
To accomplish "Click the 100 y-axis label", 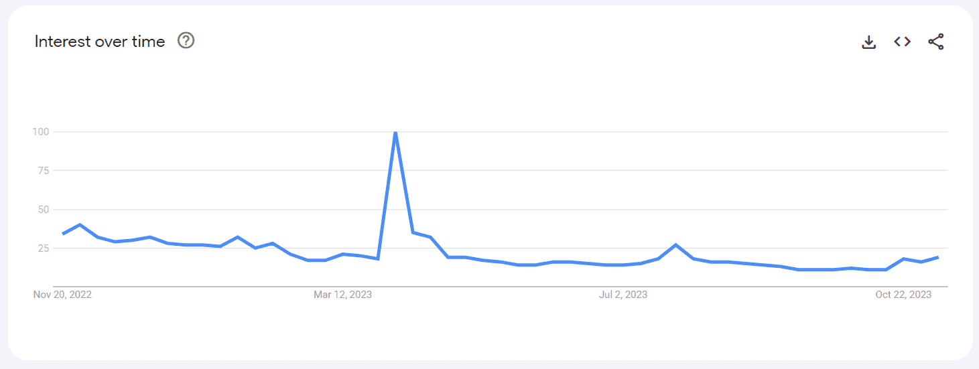I will point(41,132).
